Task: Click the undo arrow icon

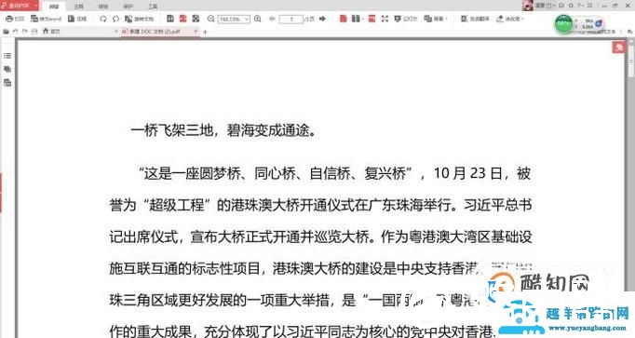Action: [16, 31]
